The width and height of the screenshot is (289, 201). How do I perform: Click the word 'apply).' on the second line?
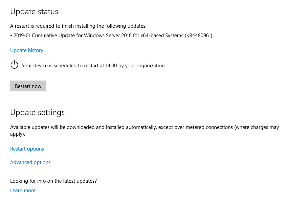pyautogui.click(x=18, y=134)
